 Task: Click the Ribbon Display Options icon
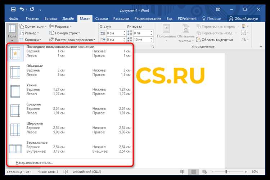point(218,9)
